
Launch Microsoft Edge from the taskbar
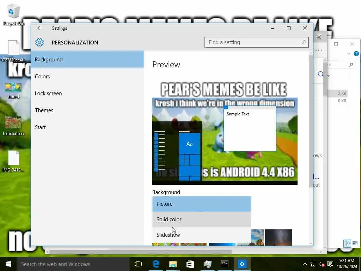[x=156, y=264]
